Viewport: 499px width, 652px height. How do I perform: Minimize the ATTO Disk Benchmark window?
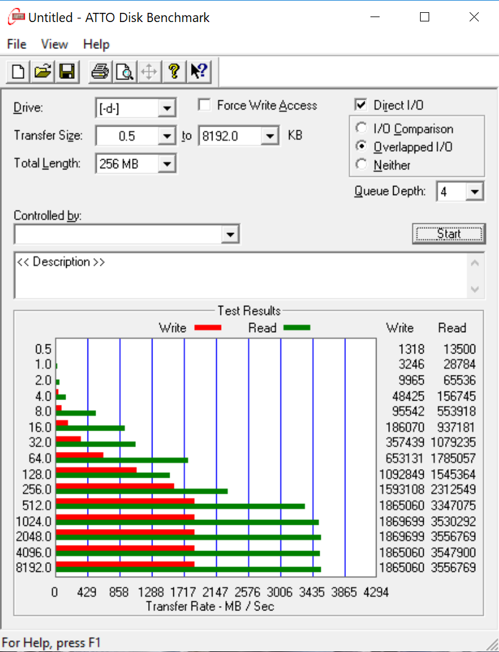tap(375, 17)
